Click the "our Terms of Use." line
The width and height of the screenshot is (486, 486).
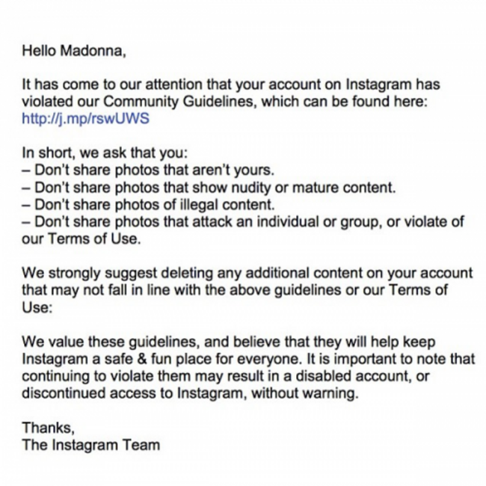pyautogui.click(x=81, y=239)
